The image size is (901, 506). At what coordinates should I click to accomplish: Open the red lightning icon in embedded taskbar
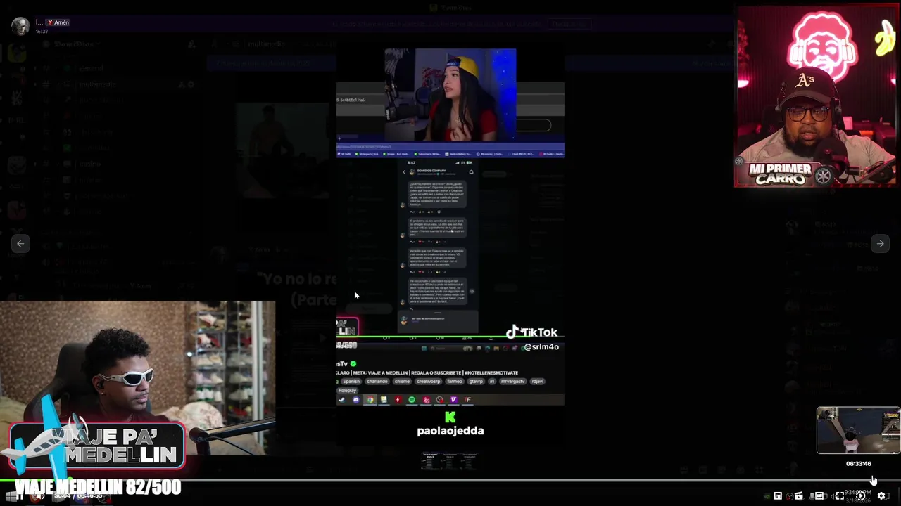(398, 400)
